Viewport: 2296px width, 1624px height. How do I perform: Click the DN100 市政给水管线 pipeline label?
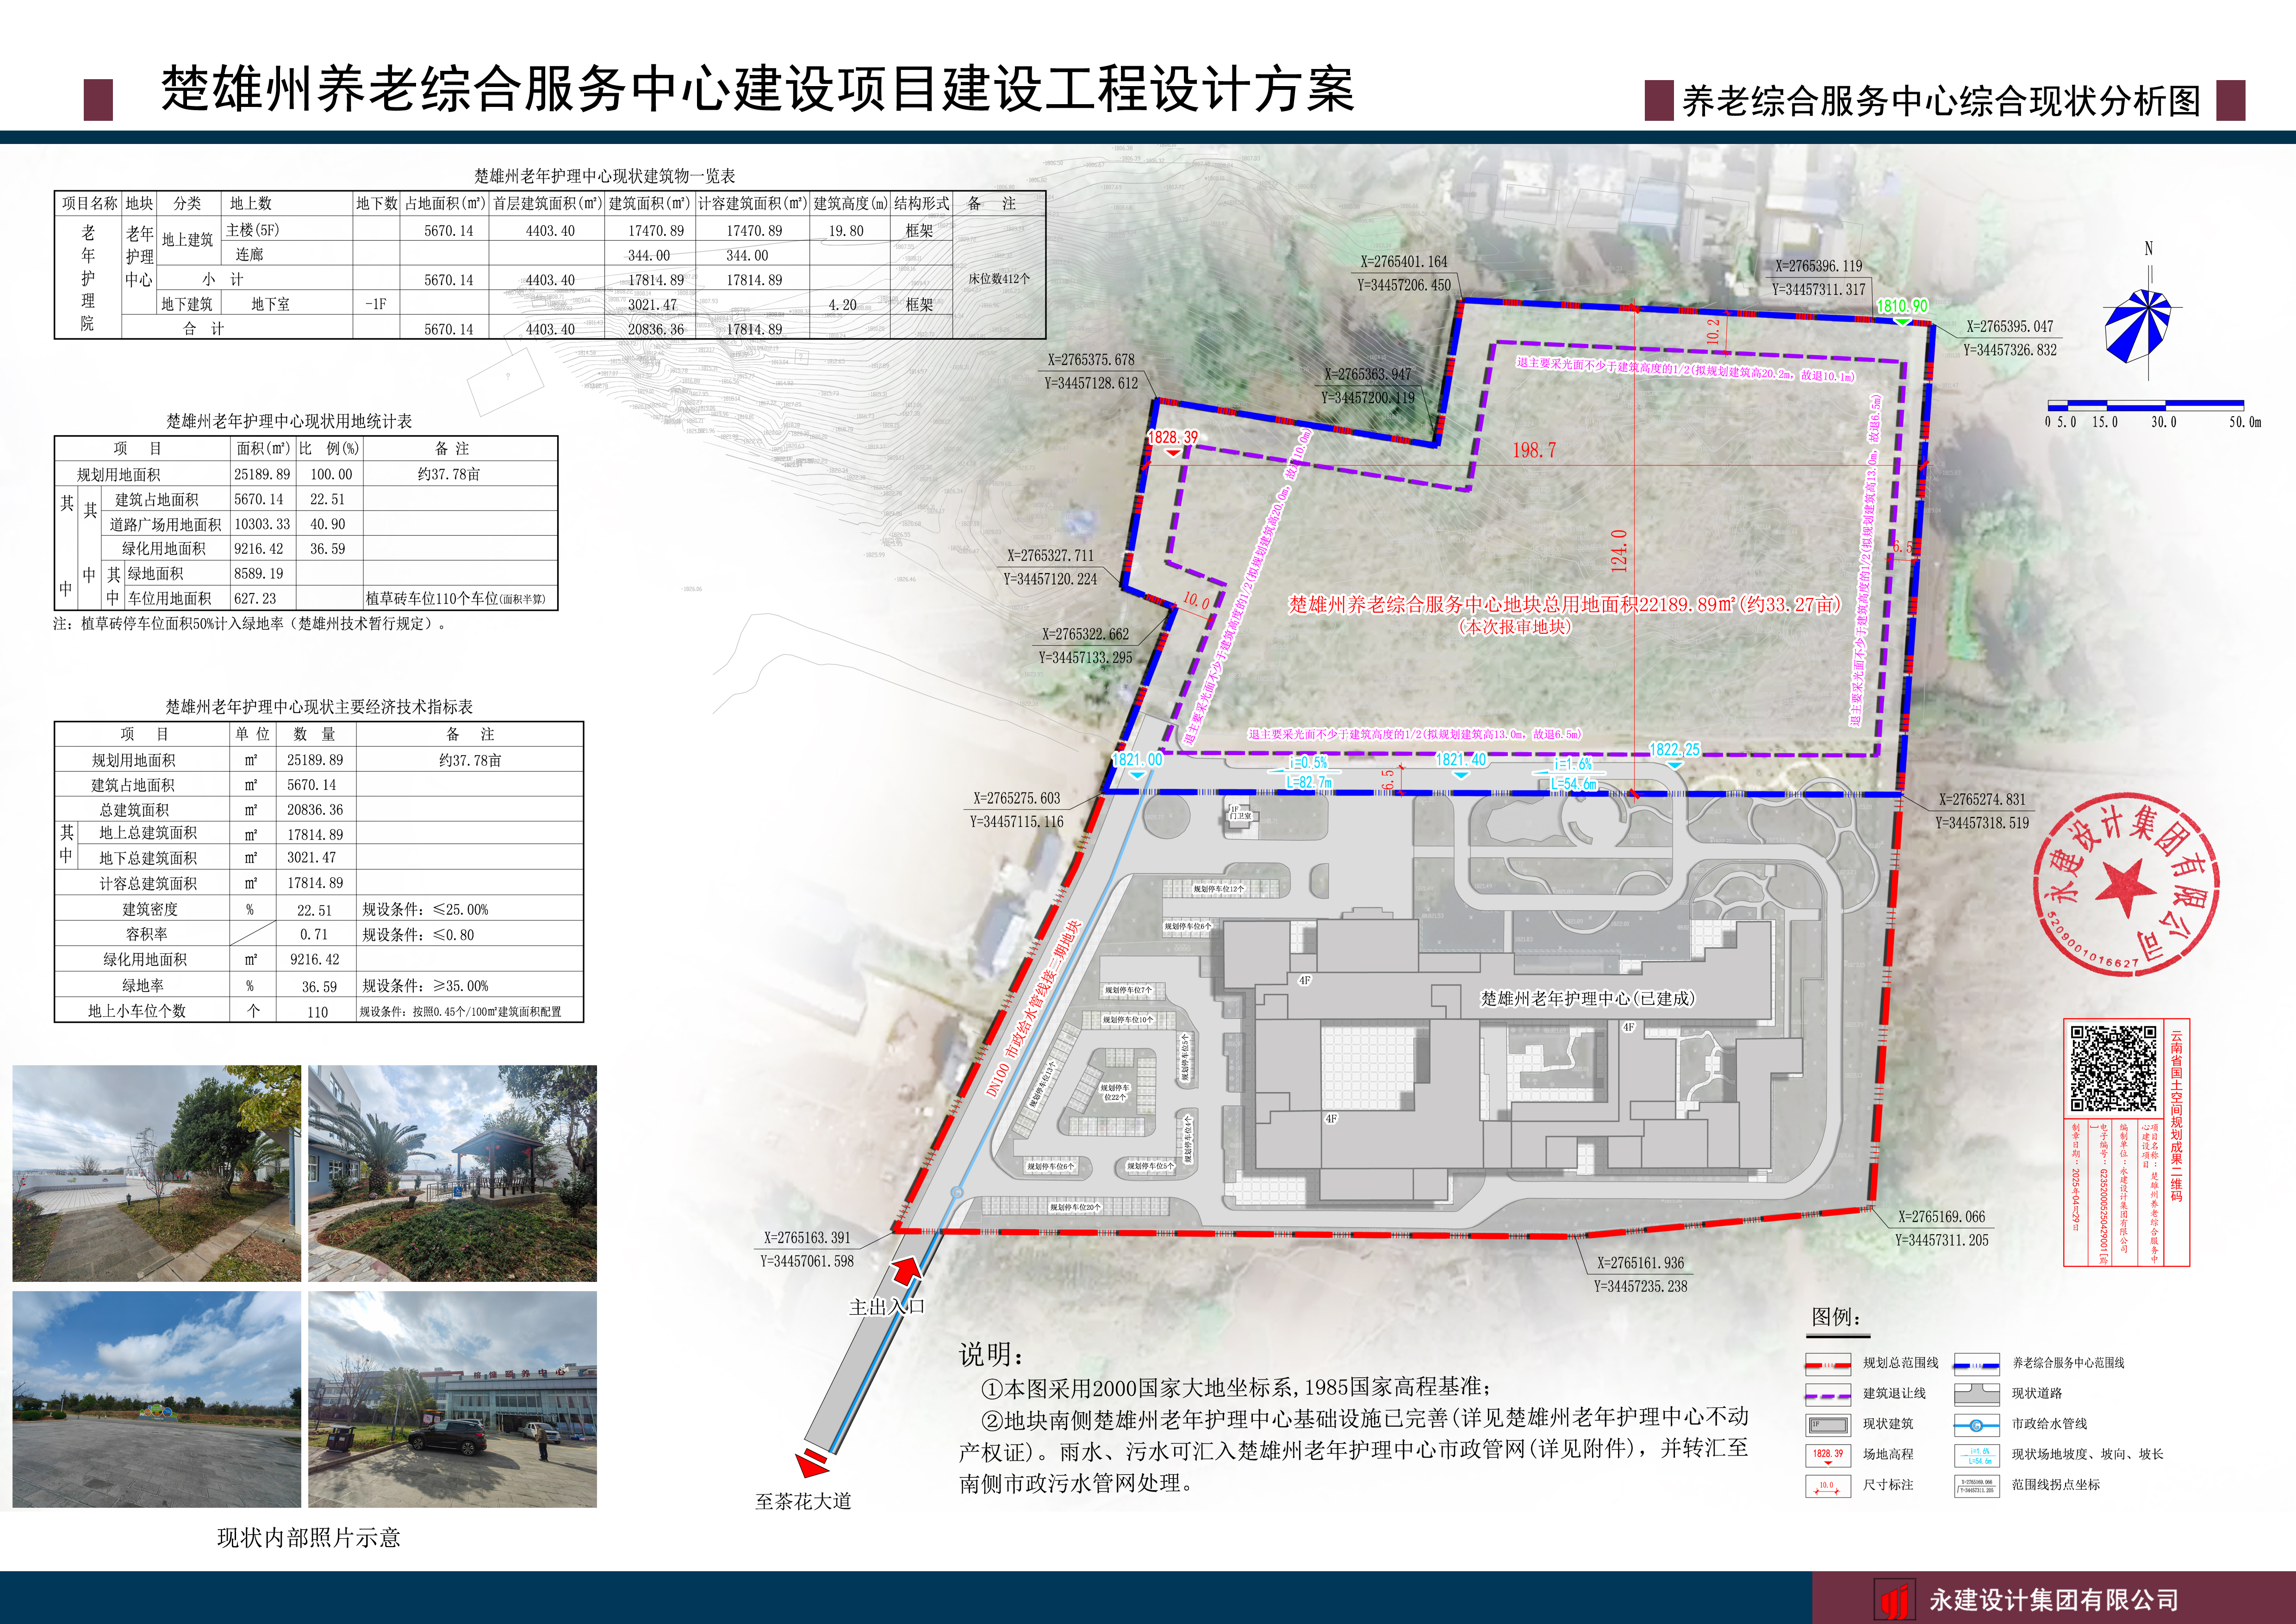tap(1034, 1008)
